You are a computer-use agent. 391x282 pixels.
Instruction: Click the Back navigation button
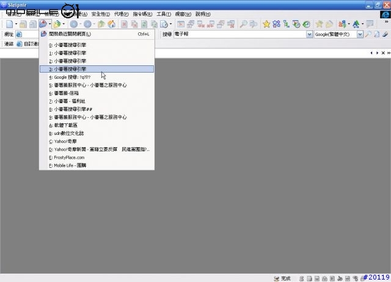pyautogui.click(x=74, y=24)
